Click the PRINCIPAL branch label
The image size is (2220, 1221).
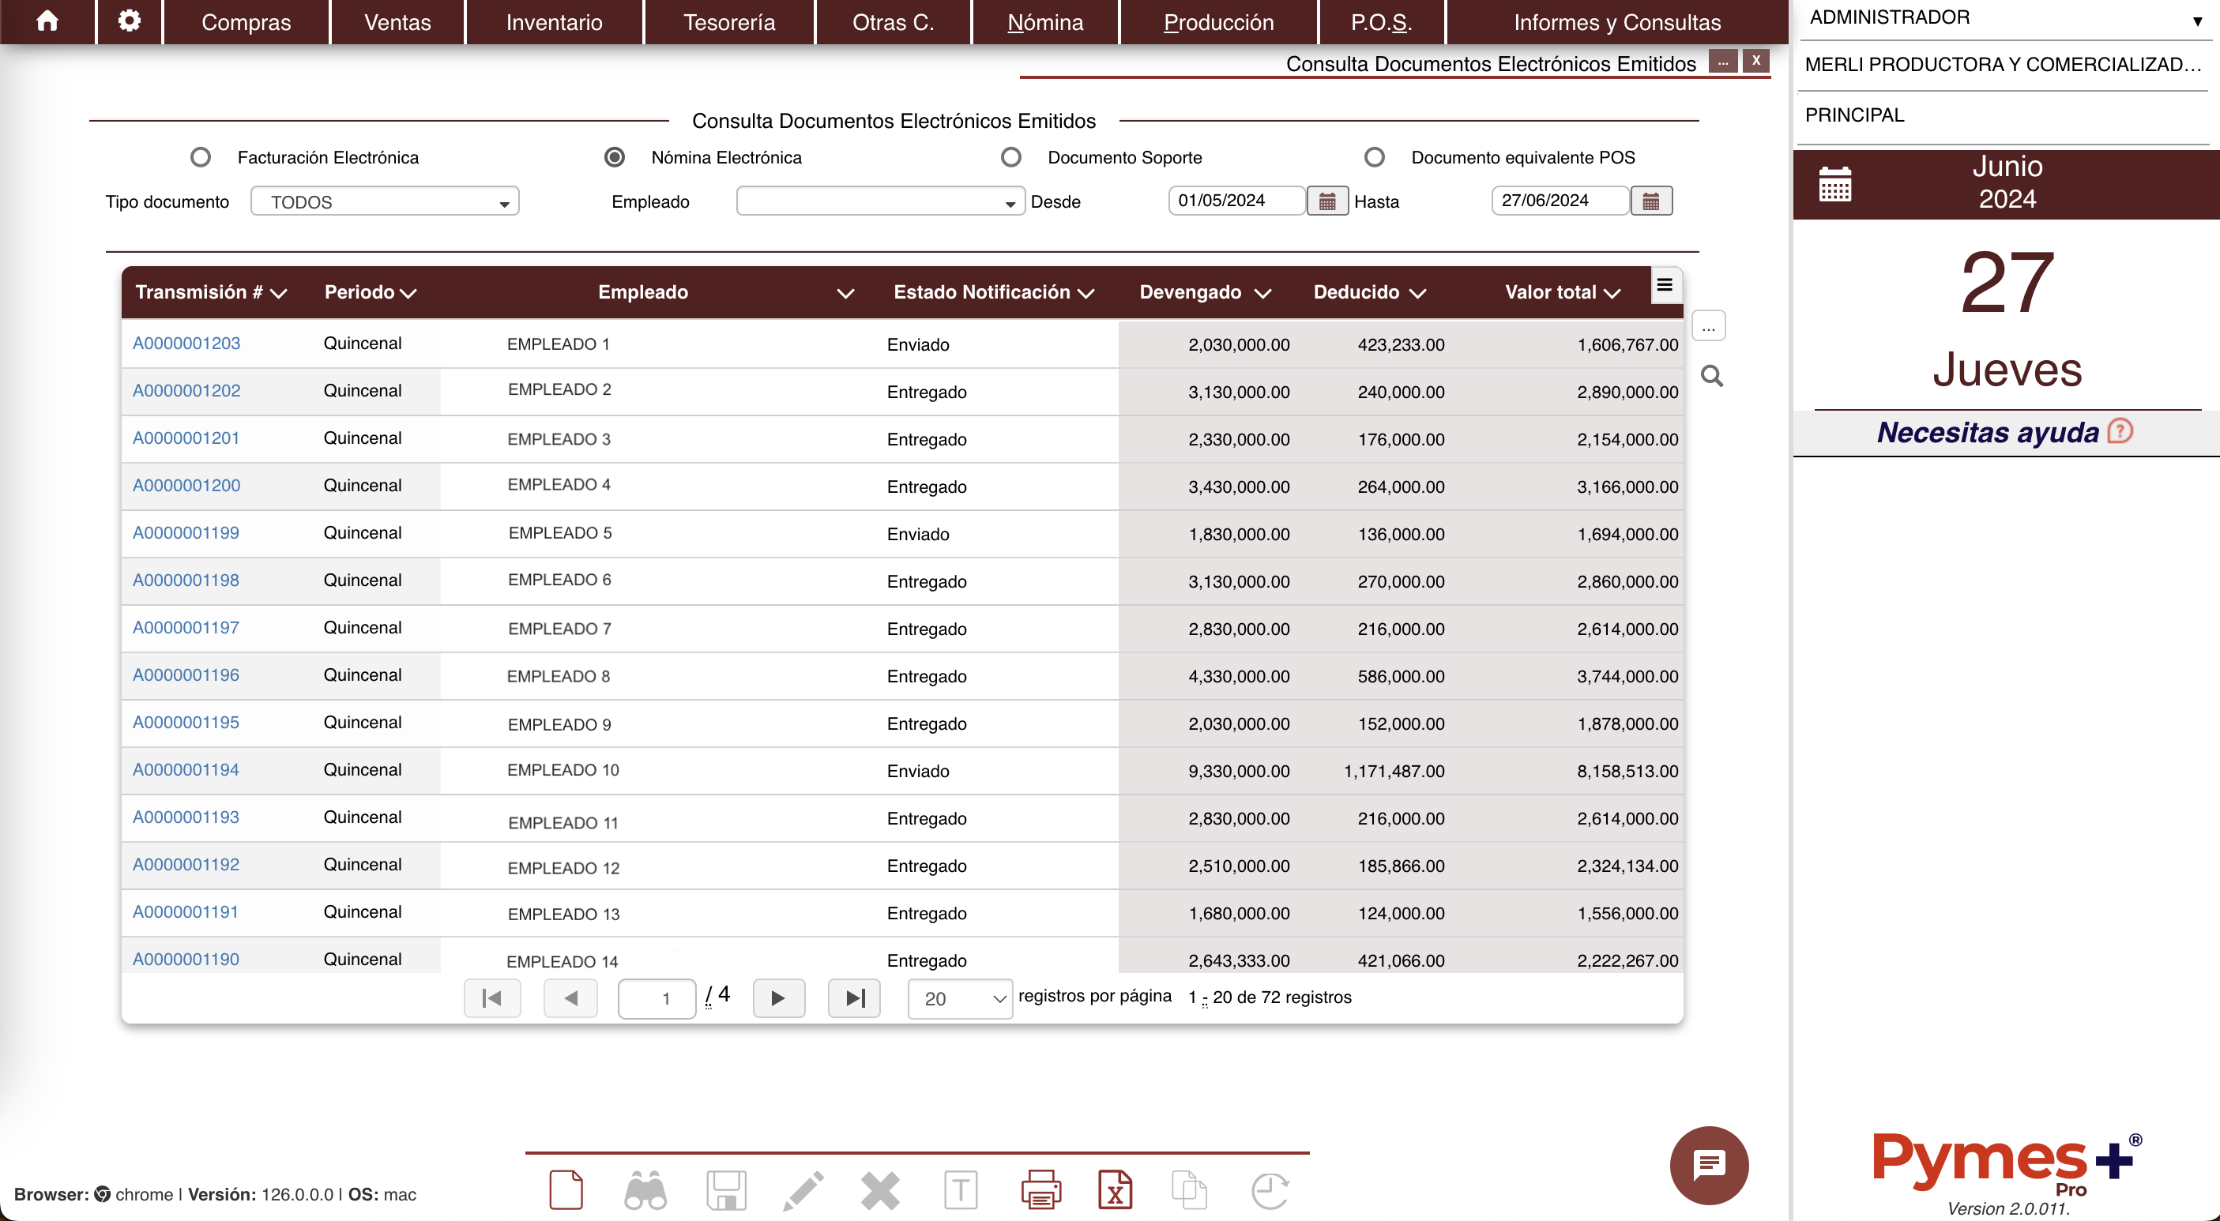(1854, 115)
